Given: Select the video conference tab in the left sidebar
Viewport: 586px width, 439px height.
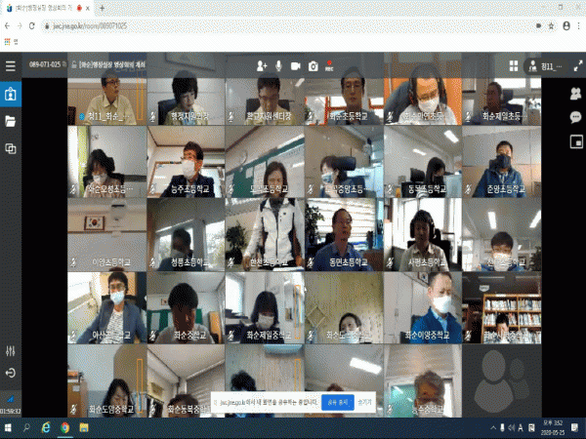Looking at the screenshot, I should (11, 95).
